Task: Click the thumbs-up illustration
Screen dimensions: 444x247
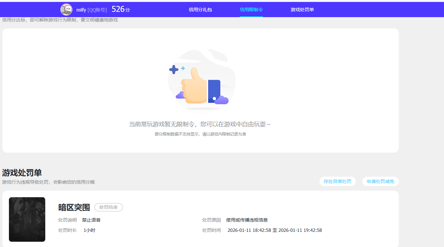Action: click(x=202, y=80)
